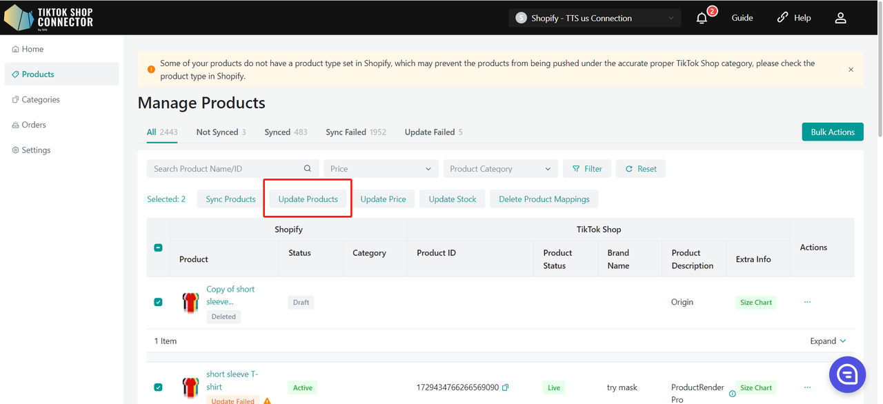Uncheck the short sleeve T-shirt product
This screenshot has width=883, height=404.
[158, 387]
